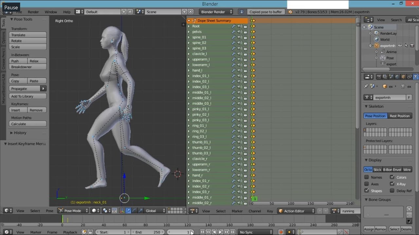Open the Playback menu in timeline
The height and width of the screenshot is (235, 419).
(x=70, y=232)
